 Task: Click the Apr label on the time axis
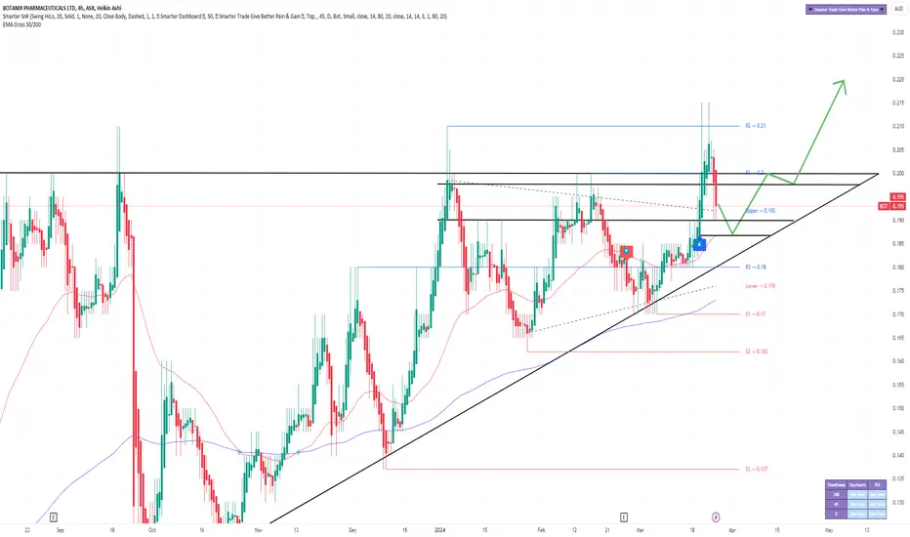coord(732,530)
